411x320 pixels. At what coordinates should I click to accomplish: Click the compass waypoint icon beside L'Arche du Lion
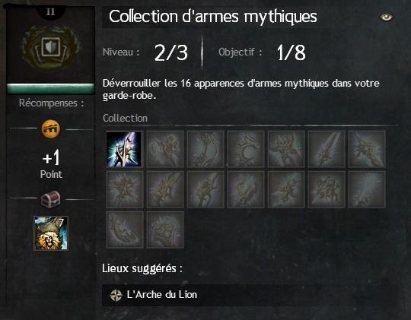click(116, 296)
